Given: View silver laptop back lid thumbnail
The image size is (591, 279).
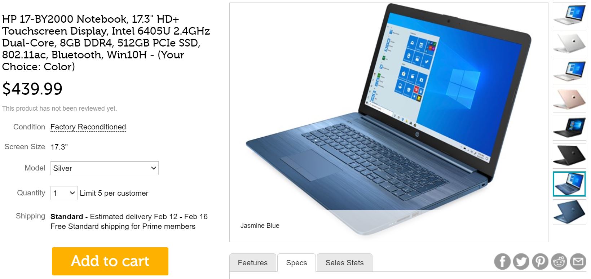Looking at the screenshot, I should click(x=569, y=44).
